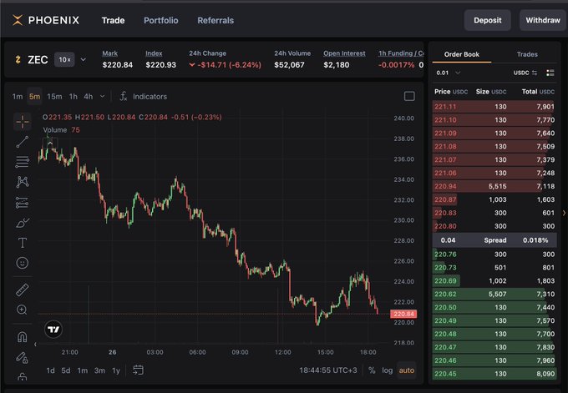The image size is (568, 393).
Task: Open the 0.01 price grouping dropdown
Action: pos(449,73)
